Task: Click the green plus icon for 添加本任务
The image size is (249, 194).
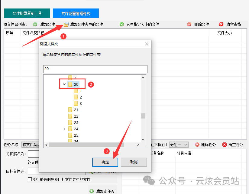Action: [92, 191]
